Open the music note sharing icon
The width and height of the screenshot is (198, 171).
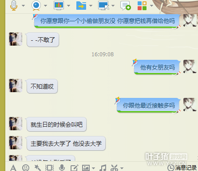coord(103,168)
